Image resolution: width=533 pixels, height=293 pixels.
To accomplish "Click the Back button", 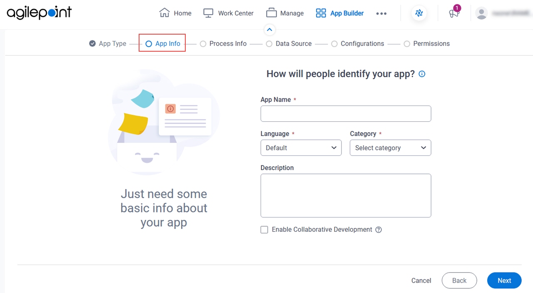I will pyautogui.click(x=459, y=280).
